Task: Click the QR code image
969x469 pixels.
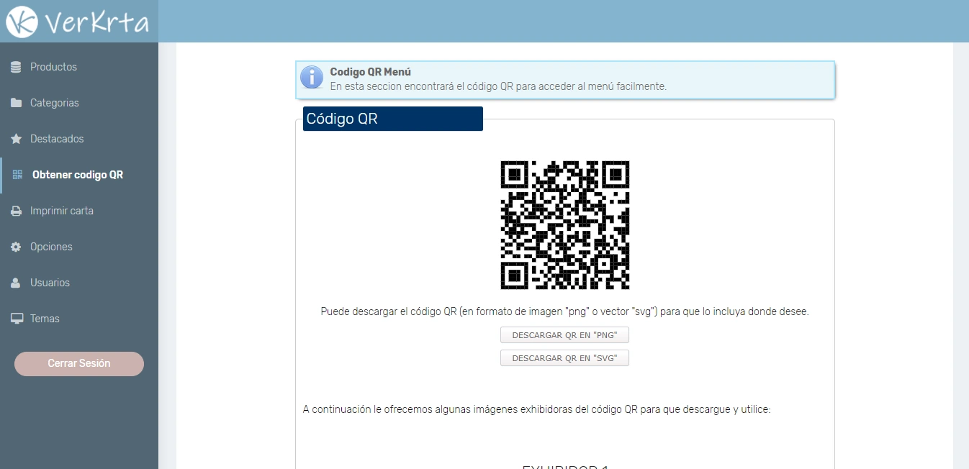Action: click(565, 225)
